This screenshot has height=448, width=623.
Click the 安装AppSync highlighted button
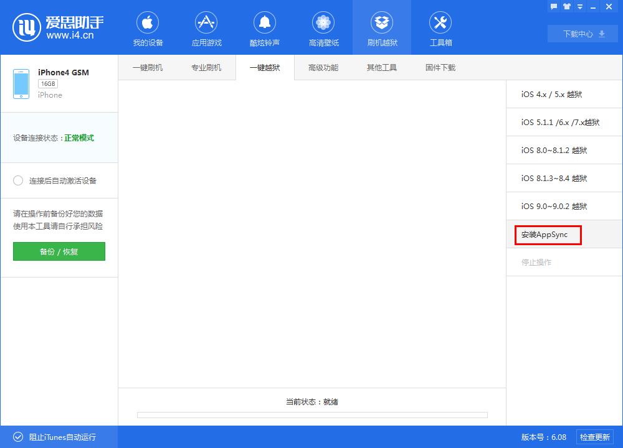(x=546, y=235)
